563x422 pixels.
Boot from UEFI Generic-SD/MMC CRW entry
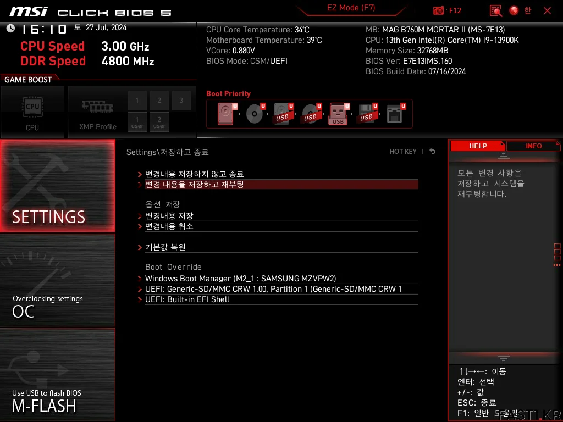point(281,289)
